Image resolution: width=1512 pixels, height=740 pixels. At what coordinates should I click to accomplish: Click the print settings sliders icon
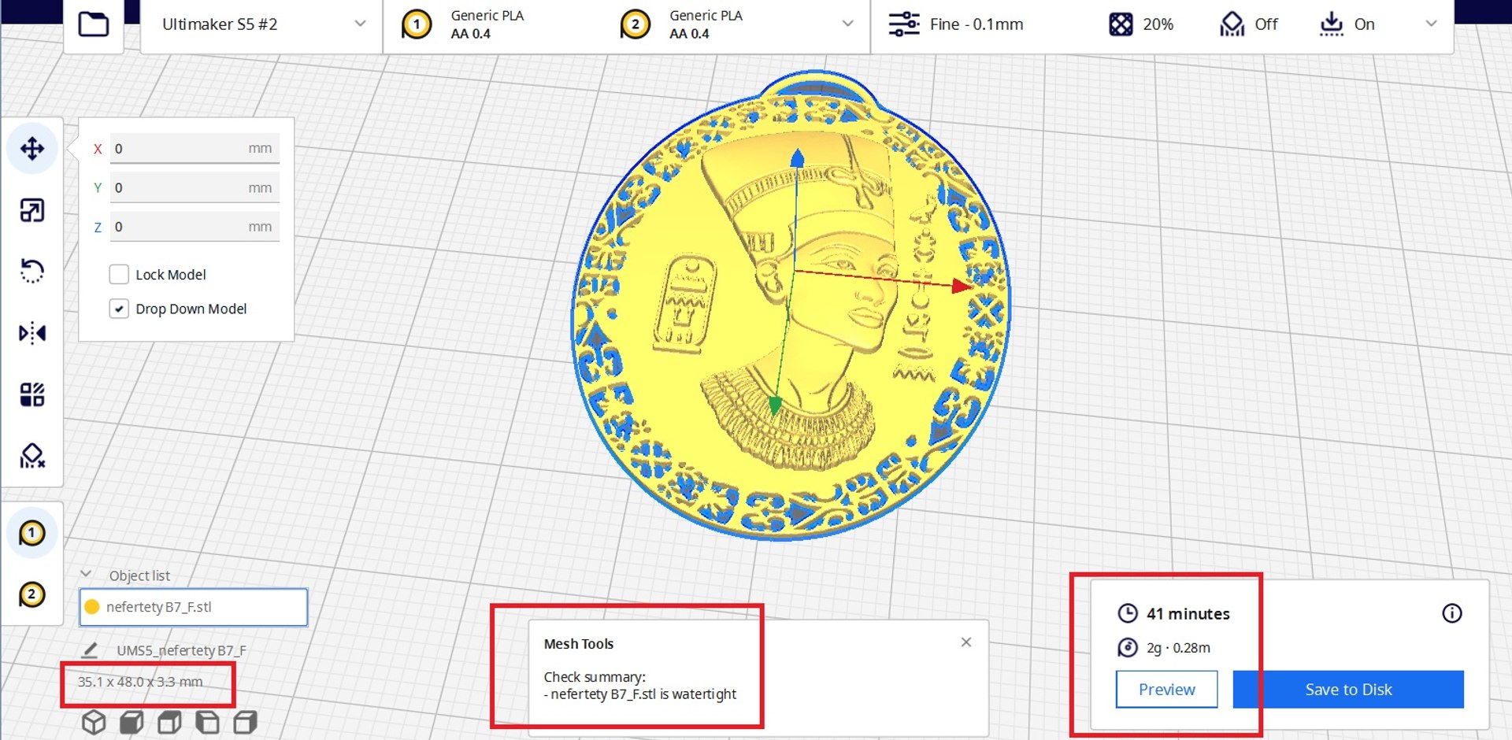[903, 24]
